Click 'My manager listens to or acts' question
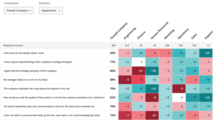Image resolution: width=217 pixels, height=120 pixels. [25, 80]
